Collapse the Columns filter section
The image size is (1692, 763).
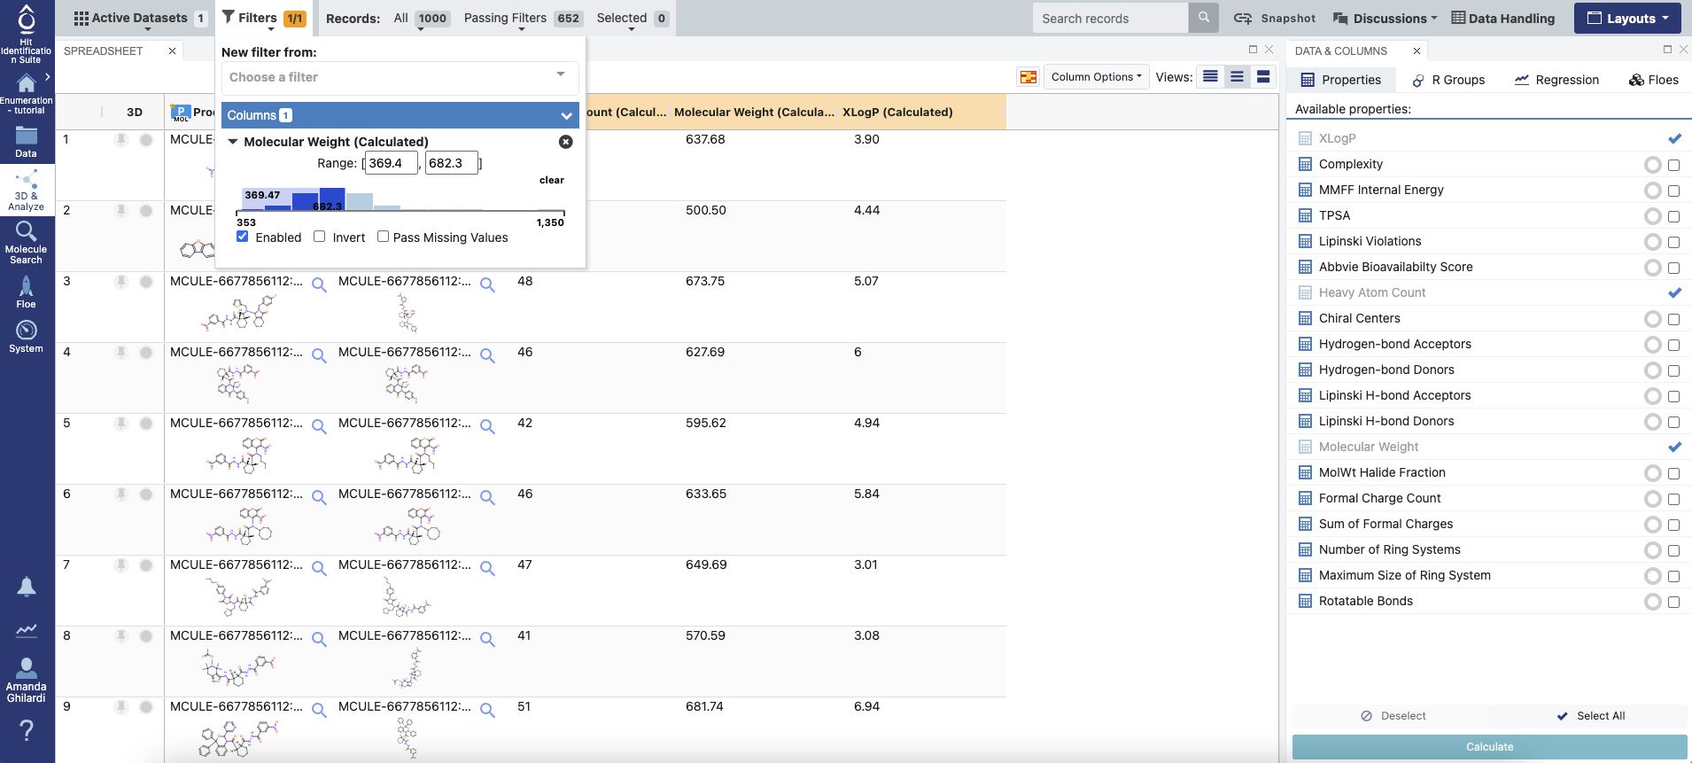click(x=565, y=116)
